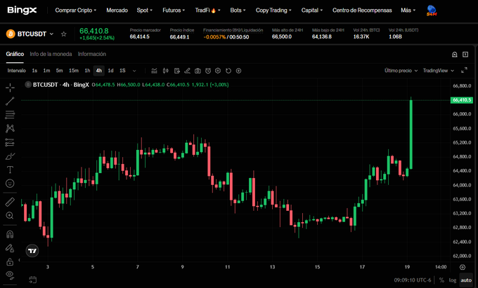
Task: Click the plus circle toolbar icon
Action: pyautogui.click(x=239, y=71)
